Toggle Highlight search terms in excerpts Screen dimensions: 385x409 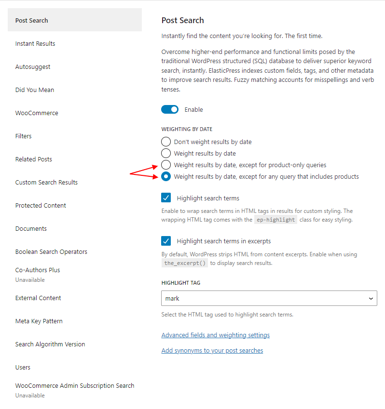tap(166, 241)
